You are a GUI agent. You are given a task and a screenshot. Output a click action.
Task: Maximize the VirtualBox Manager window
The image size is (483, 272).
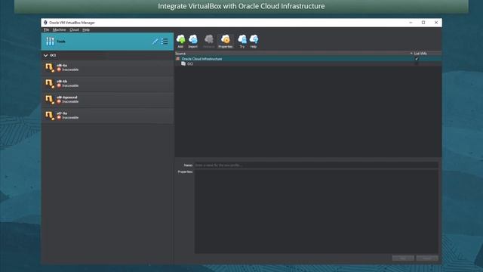click(423, 23)
